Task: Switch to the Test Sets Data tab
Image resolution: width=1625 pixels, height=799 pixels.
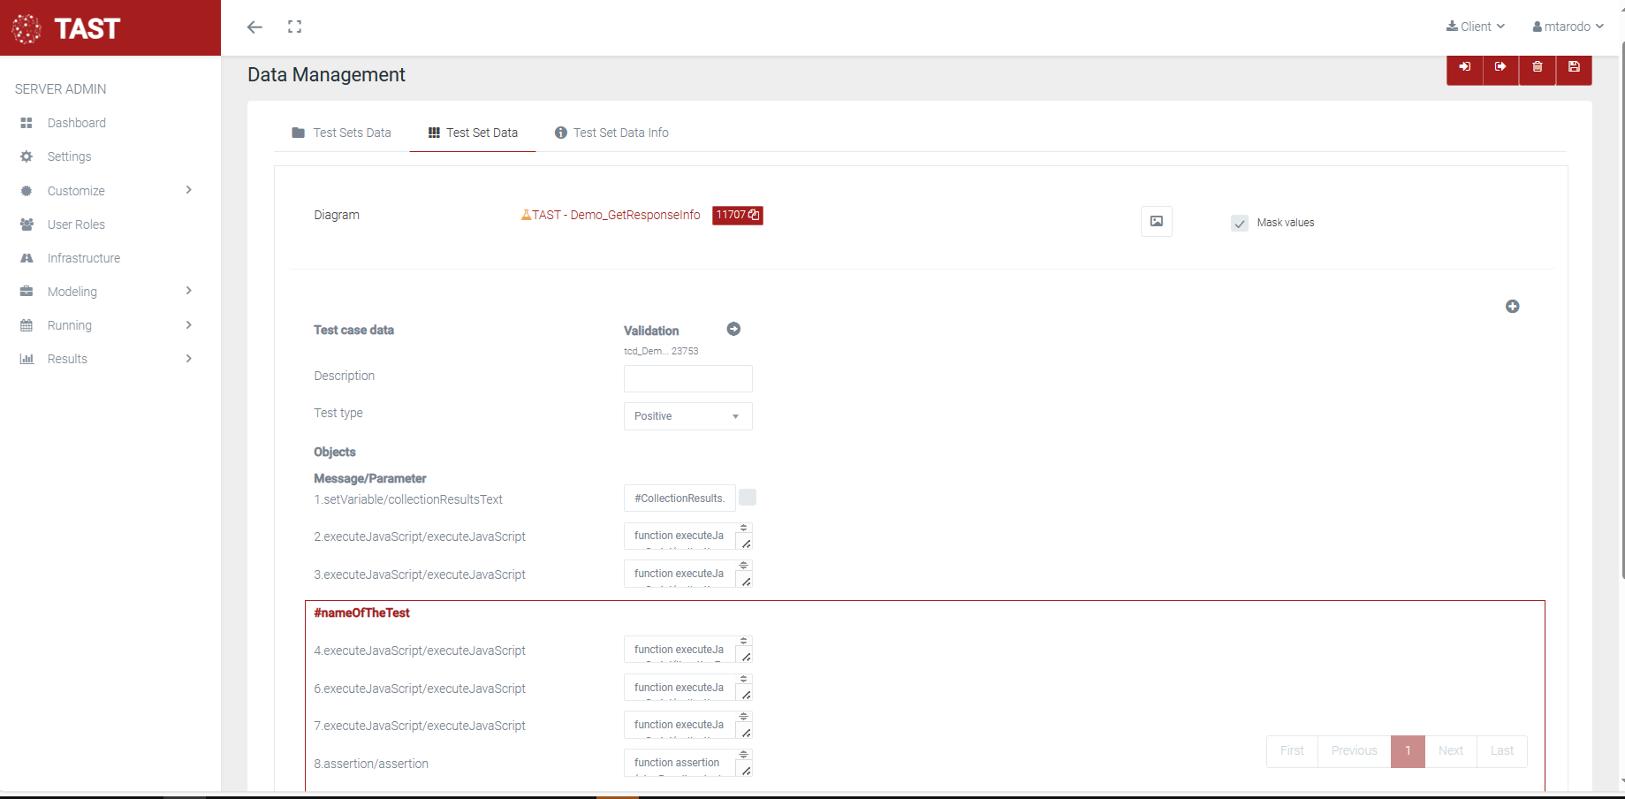Action: click(x=341, y=133)
